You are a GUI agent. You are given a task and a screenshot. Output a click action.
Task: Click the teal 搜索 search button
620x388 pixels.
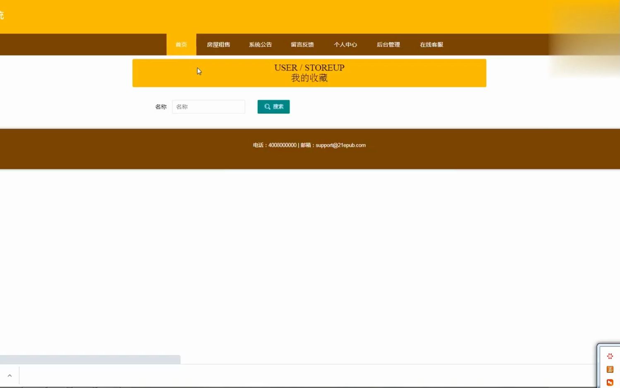pos(274,107)
